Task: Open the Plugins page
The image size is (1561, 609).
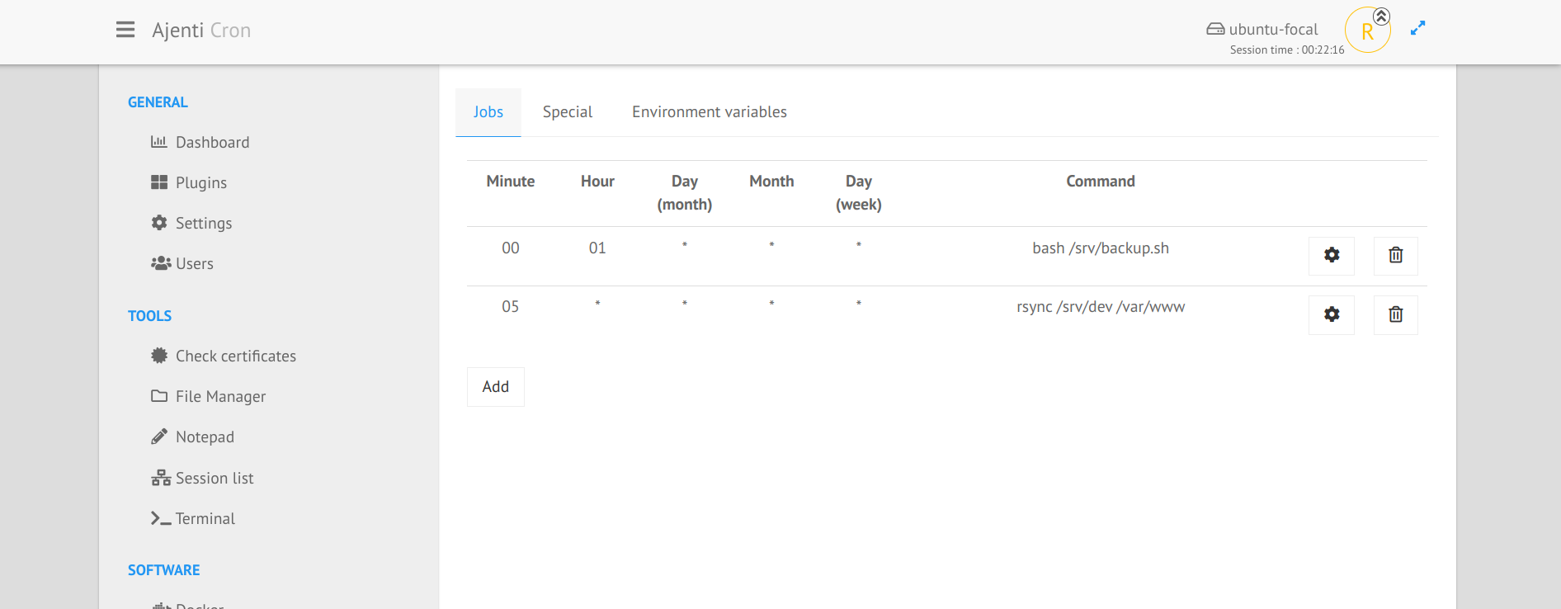Action: pos(200,183)
